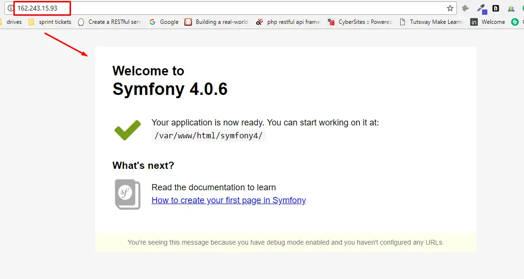Click Read the documentation to learn text
The height and width of the screenshot is (279, 524).
pos(213,187)
